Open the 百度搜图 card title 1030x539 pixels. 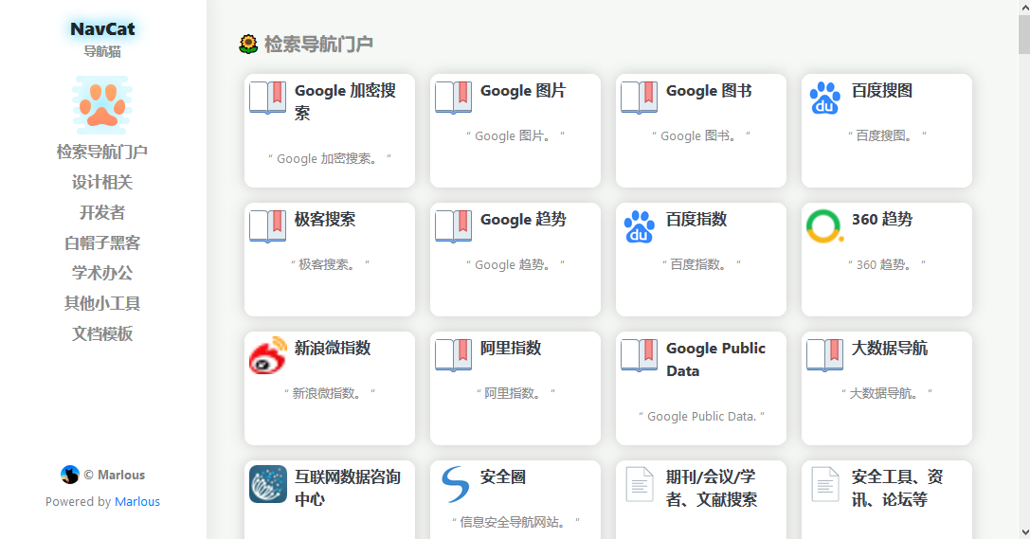[x=882, y=91]
